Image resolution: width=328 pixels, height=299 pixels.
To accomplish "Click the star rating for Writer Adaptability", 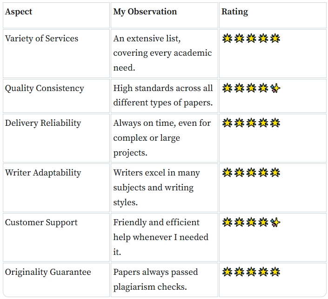I will [x=251, y=173].
